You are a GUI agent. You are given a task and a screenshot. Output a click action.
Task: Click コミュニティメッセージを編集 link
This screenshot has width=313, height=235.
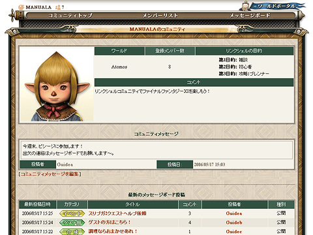50,174
